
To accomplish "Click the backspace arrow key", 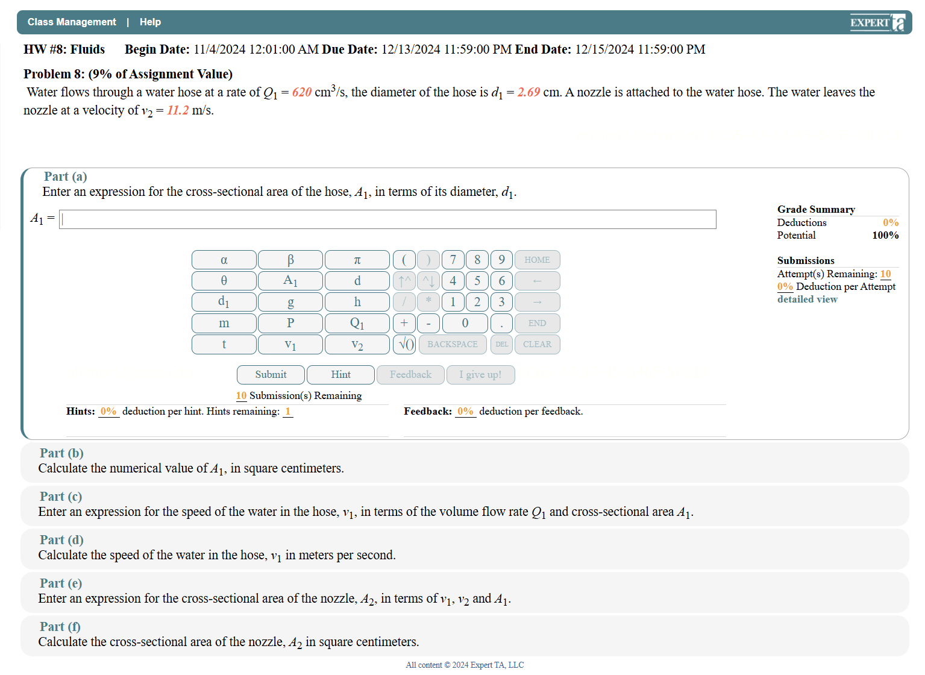I will [x=536, y=280].
